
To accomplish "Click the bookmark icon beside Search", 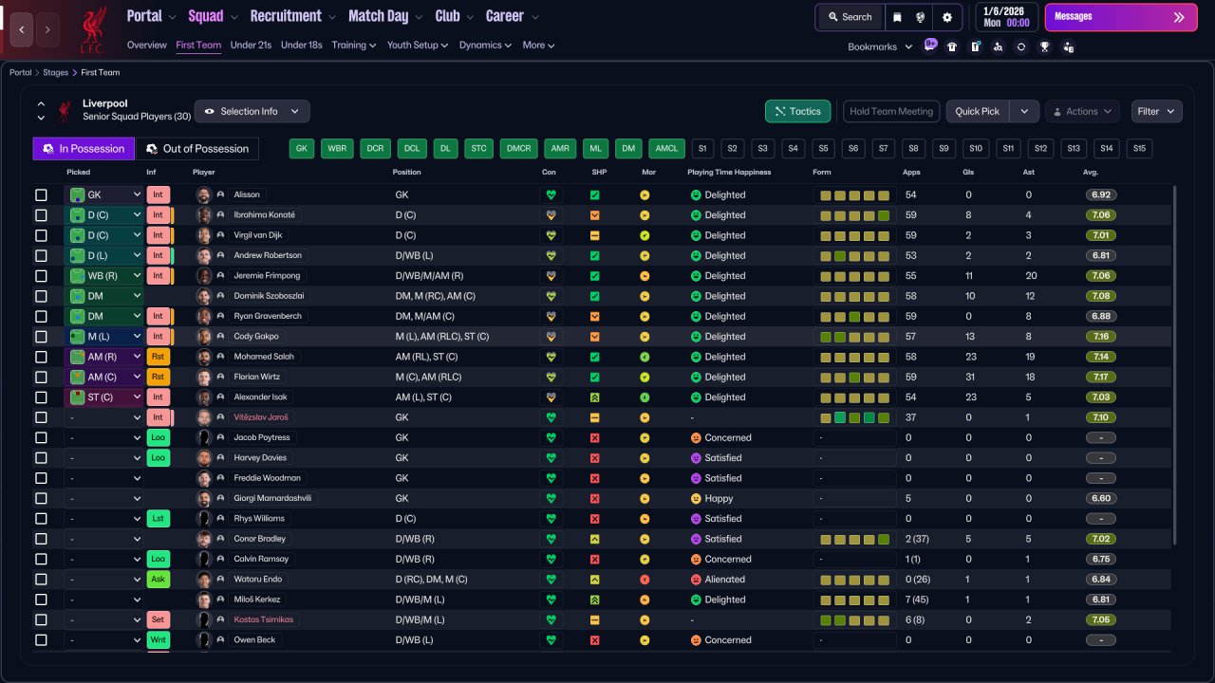I will point(897,17).
